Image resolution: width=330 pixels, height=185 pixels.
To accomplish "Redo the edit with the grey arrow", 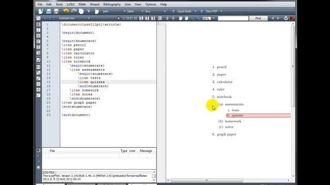I will point(74,11).
